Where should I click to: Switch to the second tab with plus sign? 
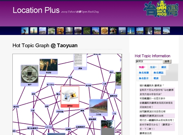pos(153,67)
